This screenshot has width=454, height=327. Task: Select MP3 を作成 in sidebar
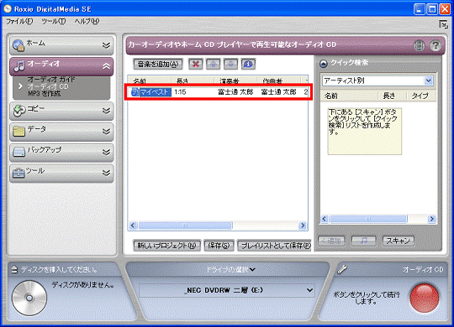(45, 94)
